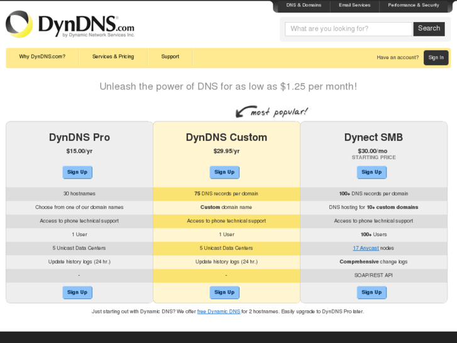The width and height of the screenshot is (457, 343).
Task: Sign up for DynDNS Pro using the top button
Action: click(77, 172)
